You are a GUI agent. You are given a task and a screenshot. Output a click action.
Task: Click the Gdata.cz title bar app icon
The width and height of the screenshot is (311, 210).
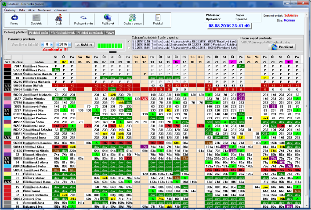pos(4,4)
